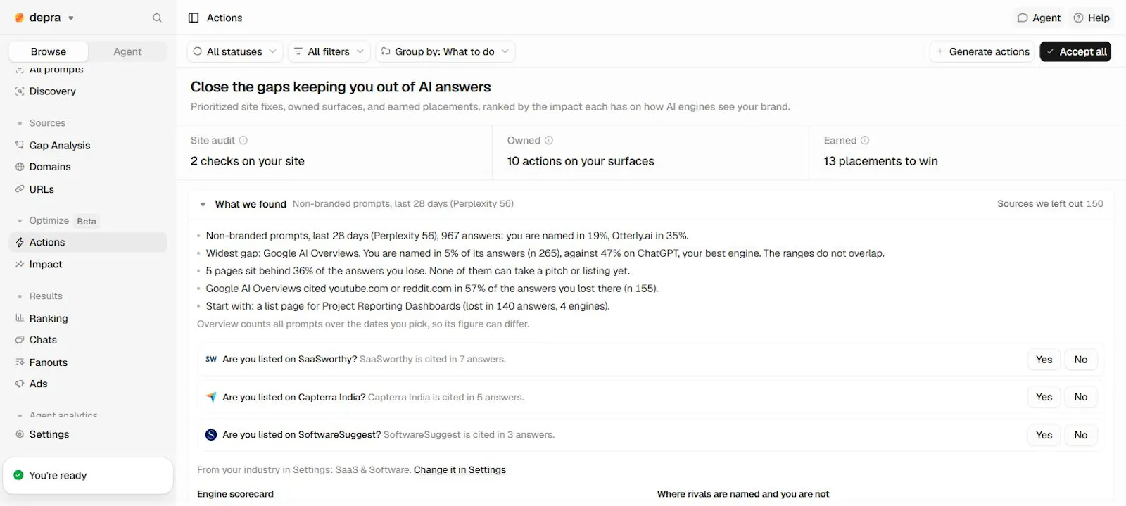Click Sources we left out 150

1050,204
